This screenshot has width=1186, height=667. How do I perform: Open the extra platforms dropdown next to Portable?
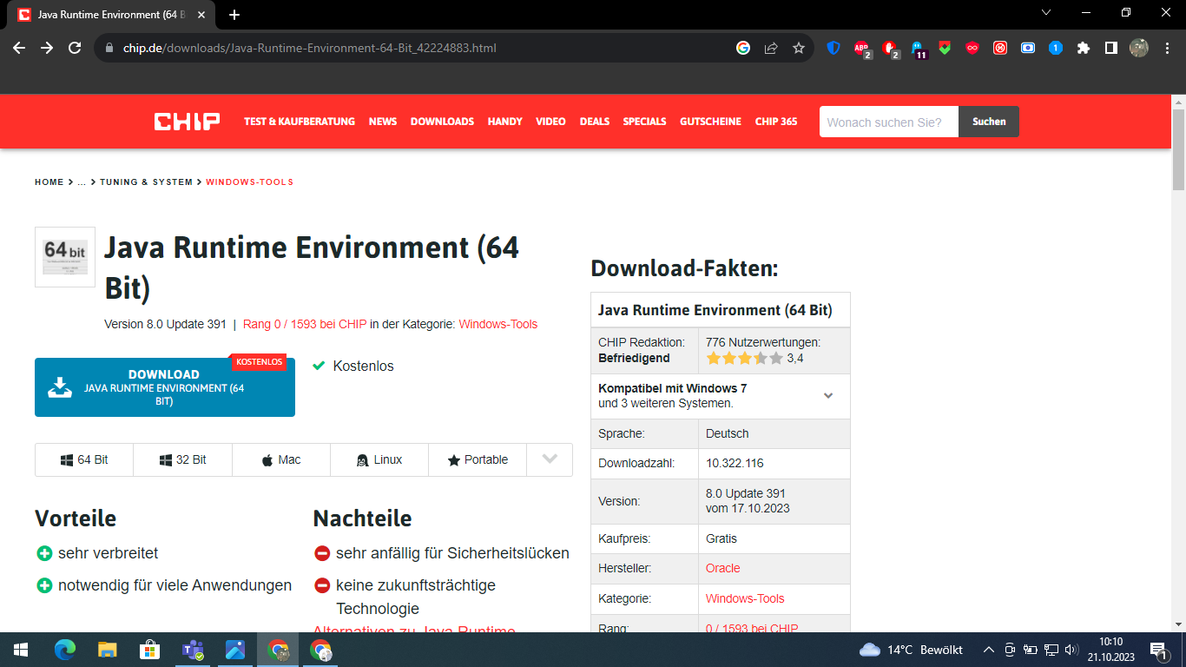click(x=549, y=459)
